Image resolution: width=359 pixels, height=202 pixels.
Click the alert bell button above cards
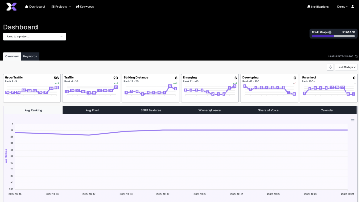(330, 67)
